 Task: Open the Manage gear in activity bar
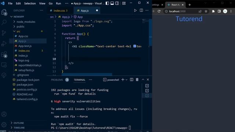click(x=4, y=124)
